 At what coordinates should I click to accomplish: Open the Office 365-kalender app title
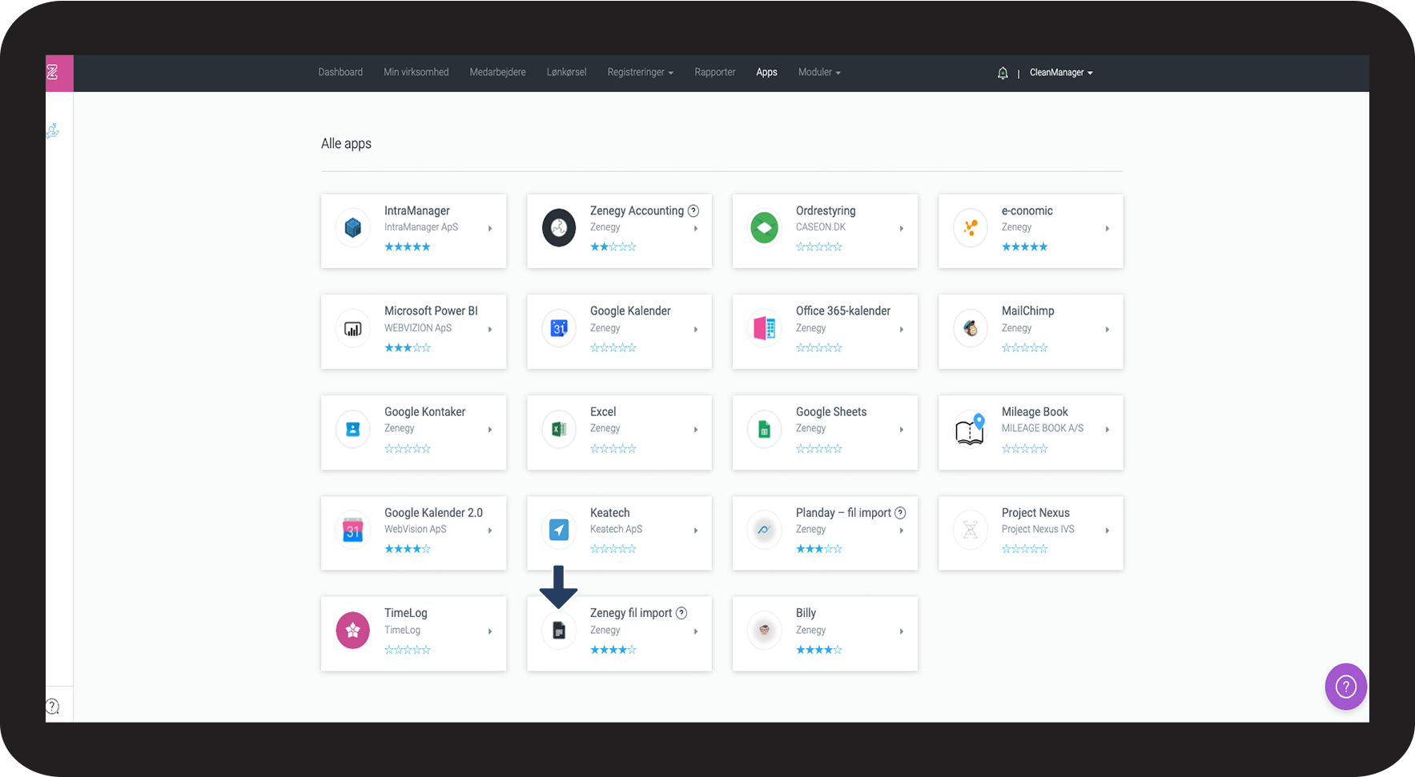(x=843, y=311)
